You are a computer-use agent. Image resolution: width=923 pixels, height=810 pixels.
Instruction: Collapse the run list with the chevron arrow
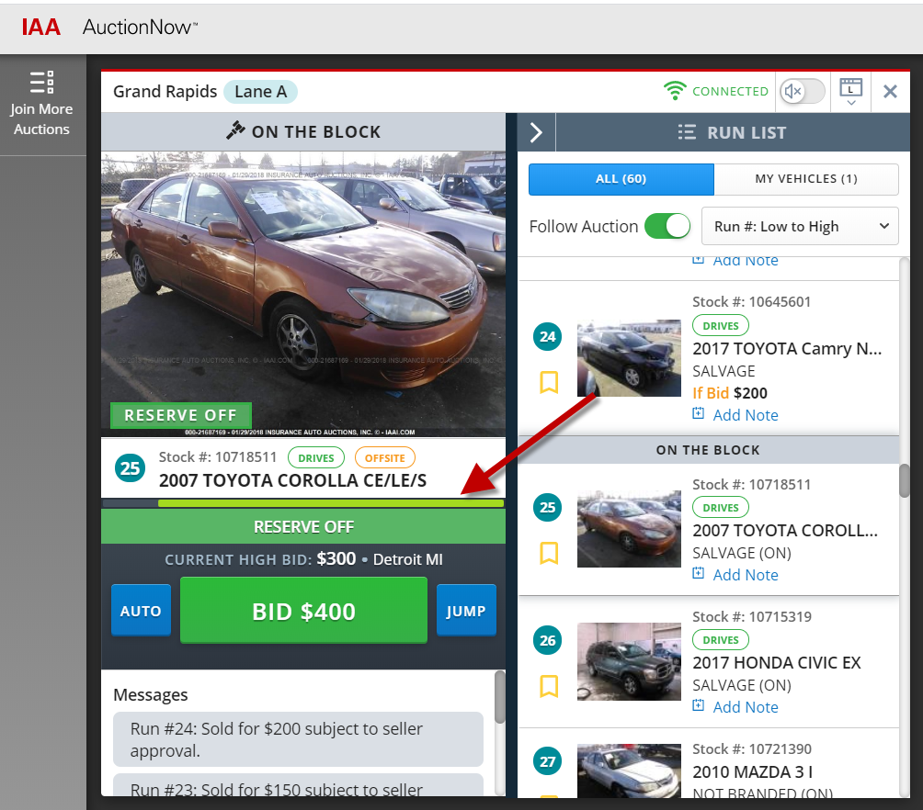click(536, 132)
